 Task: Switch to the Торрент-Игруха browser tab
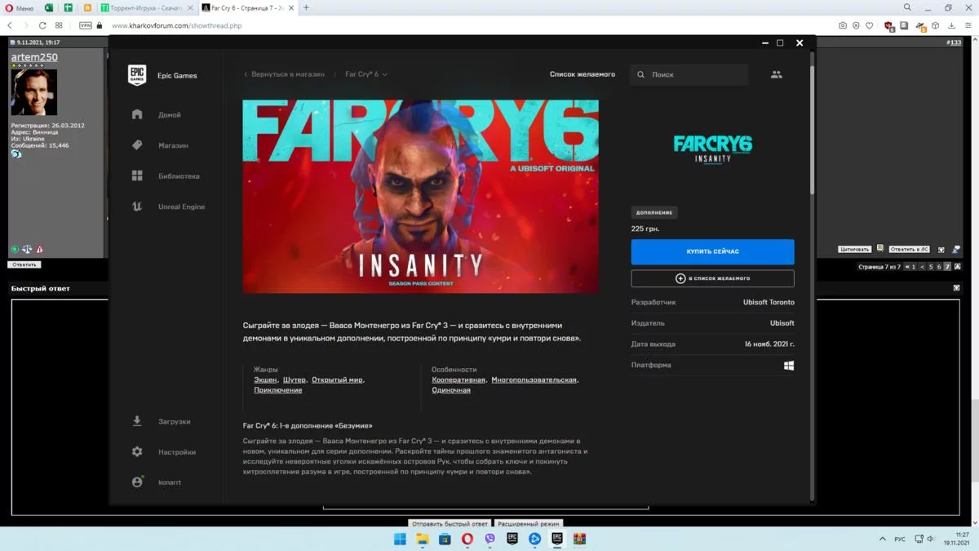click(146, 8)
